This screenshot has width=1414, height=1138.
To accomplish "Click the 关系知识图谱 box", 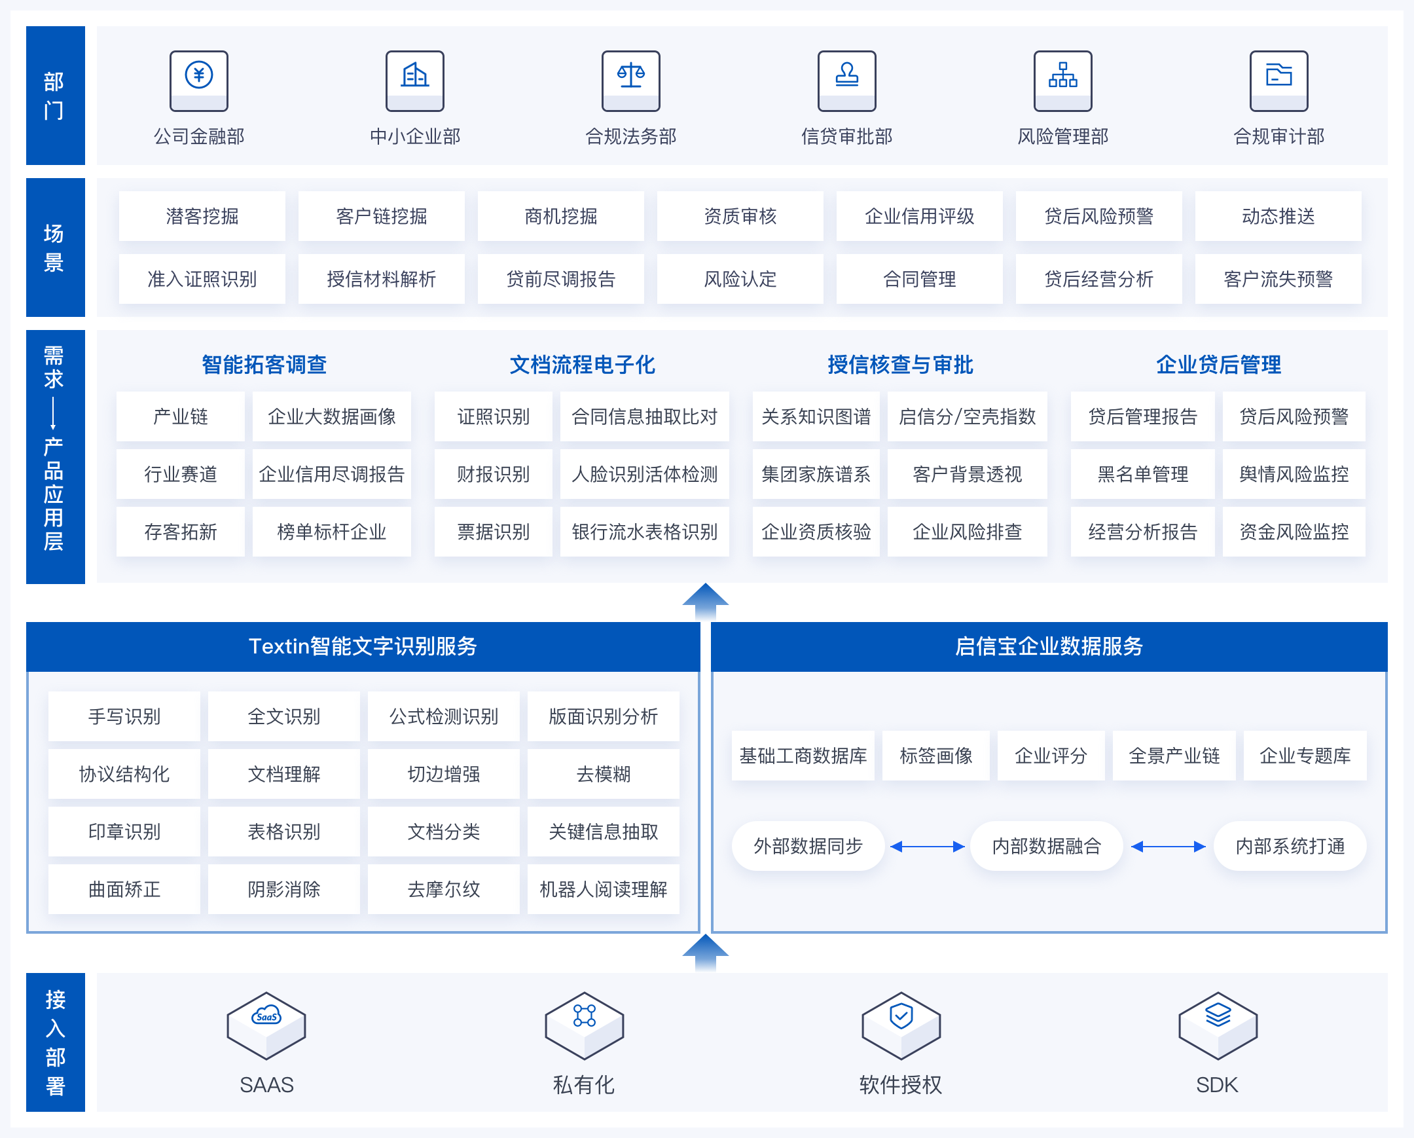I will (816, 416).
